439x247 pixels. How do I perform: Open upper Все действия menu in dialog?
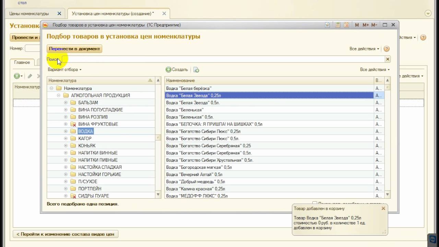[x=364, y=49]
